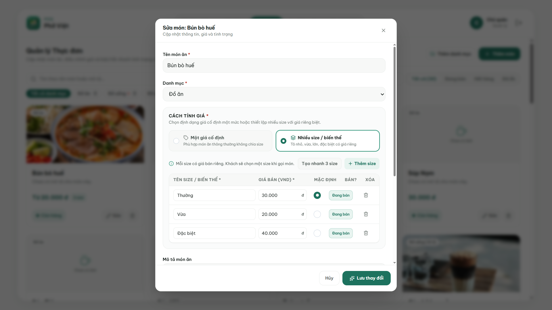Toggle Đang bán status for Vừa
Screen dimensions: 552x310
coord(341,214)
